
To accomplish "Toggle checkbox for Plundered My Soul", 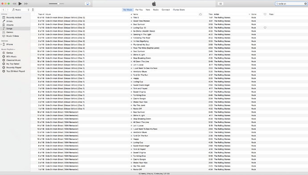I will [131, 45].
